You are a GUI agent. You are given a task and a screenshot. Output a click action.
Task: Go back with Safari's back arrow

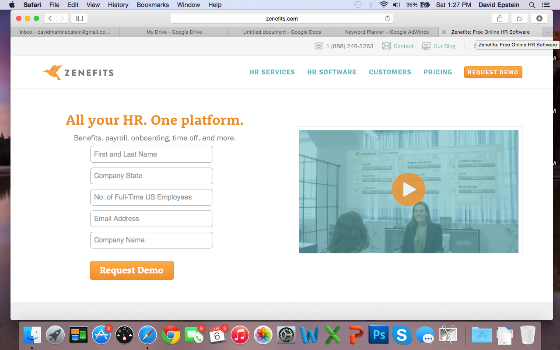coord(50,18)
